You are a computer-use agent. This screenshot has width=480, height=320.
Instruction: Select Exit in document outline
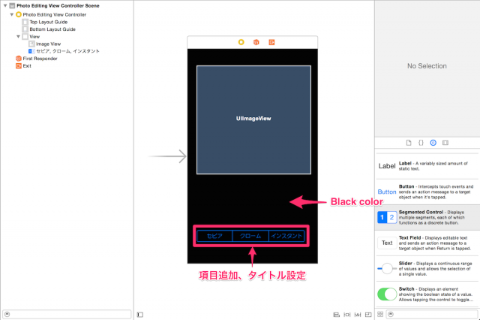pyautogui.click(x=27, y=66)
